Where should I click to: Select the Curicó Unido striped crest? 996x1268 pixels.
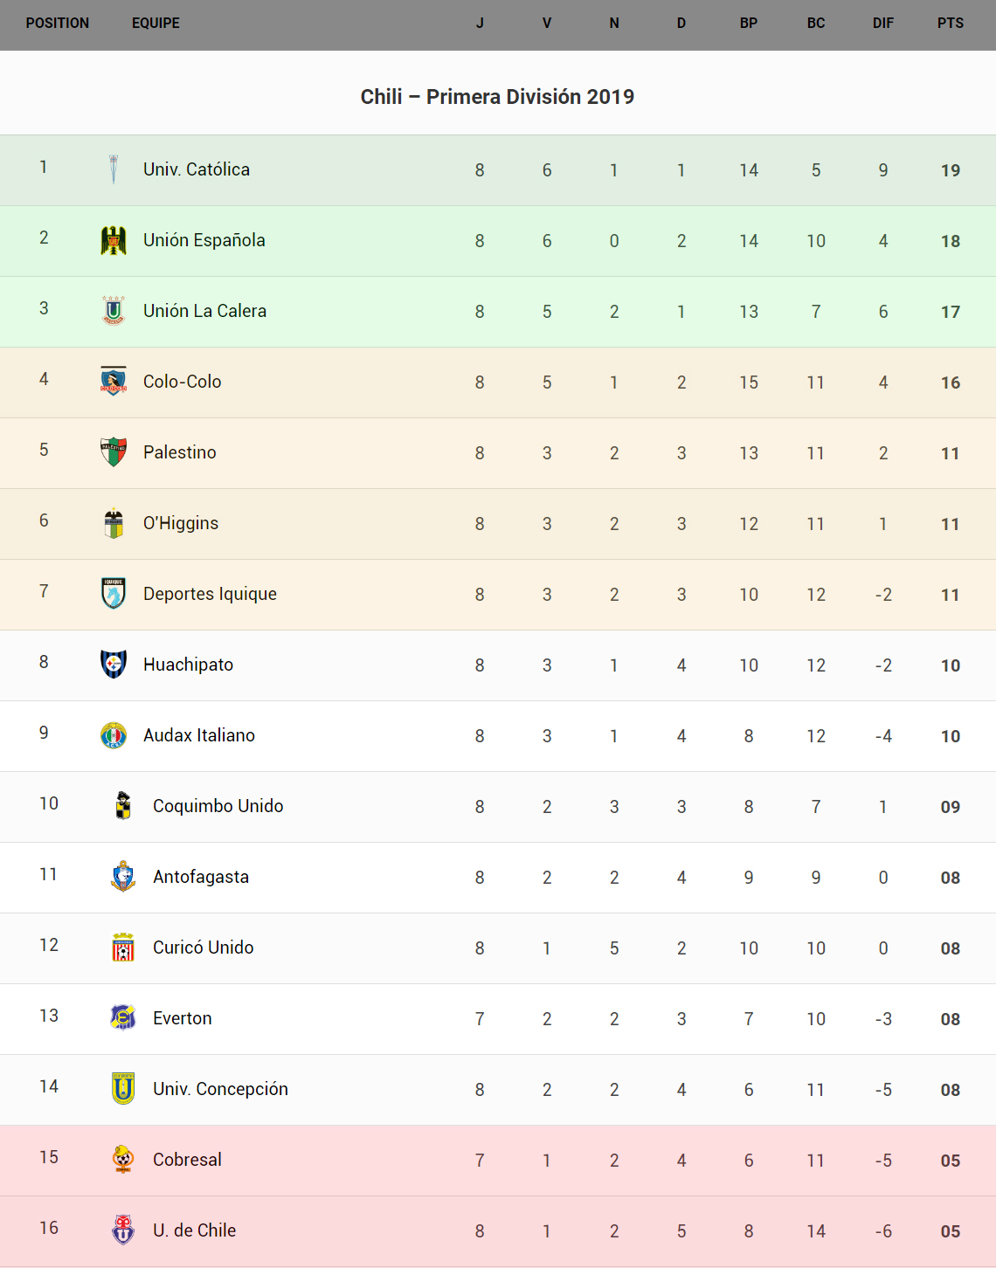pyautogui.click(x=123, y=948)
